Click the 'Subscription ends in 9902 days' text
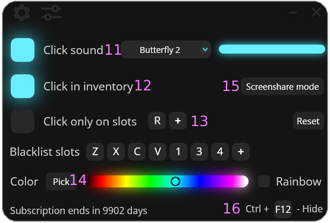Screen dimensions: 330x223 (78, 211)
